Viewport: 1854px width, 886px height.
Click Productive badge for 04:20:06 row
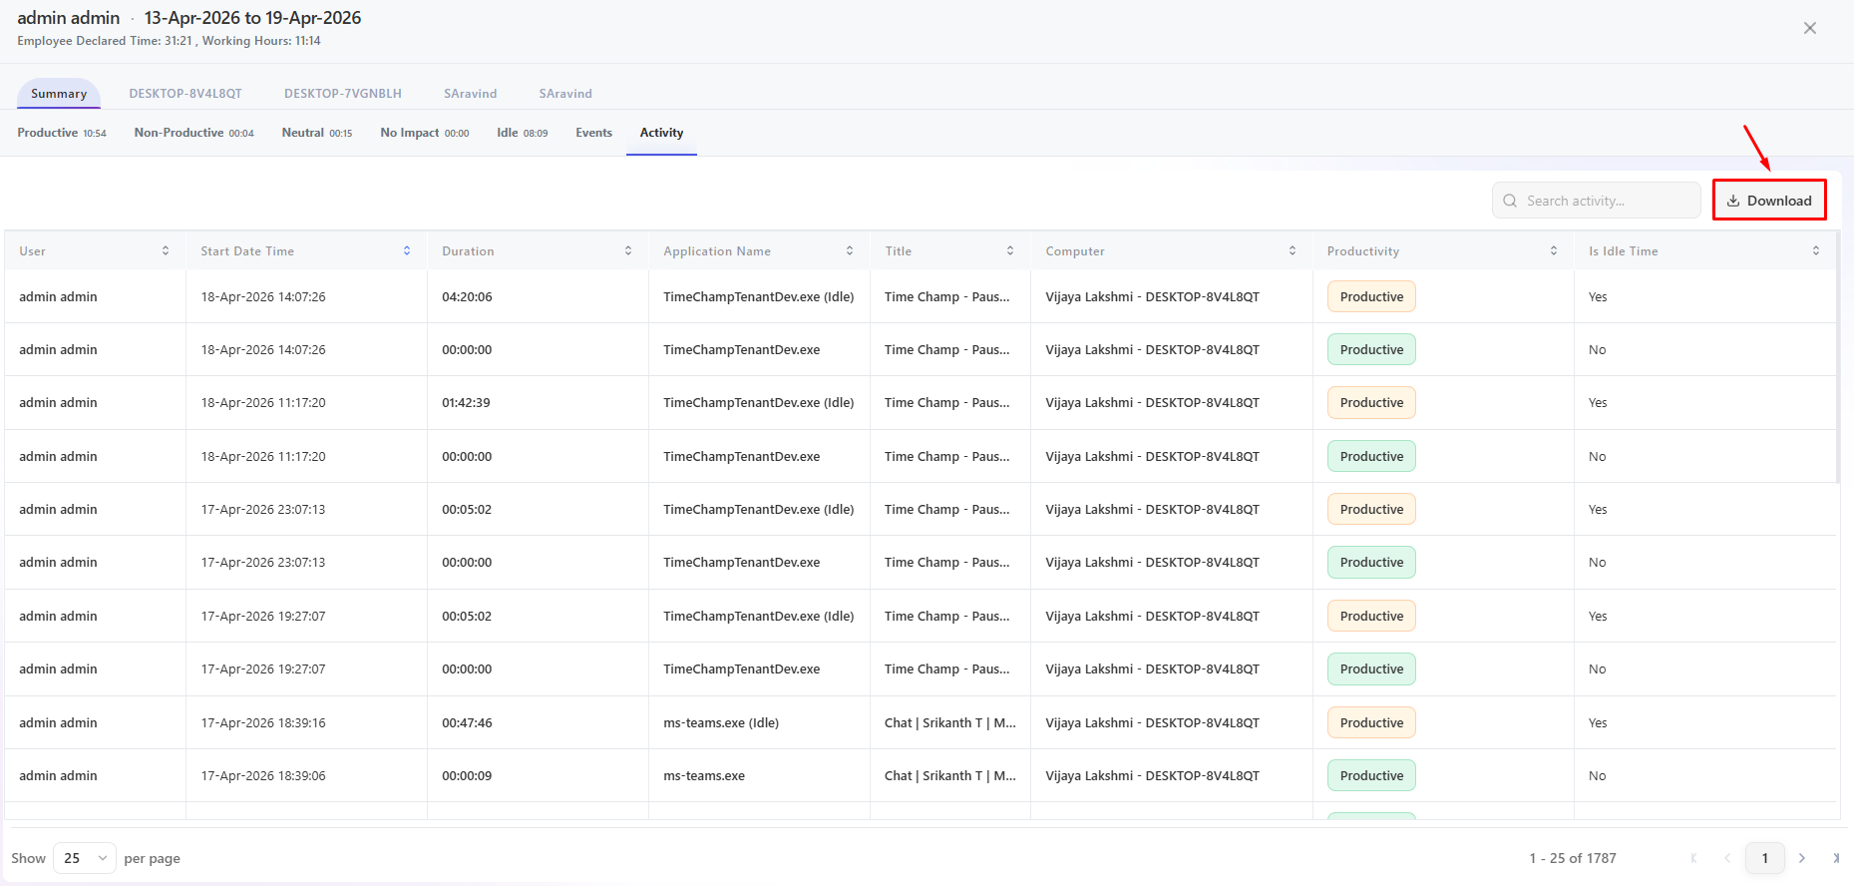click(1371, 297)
